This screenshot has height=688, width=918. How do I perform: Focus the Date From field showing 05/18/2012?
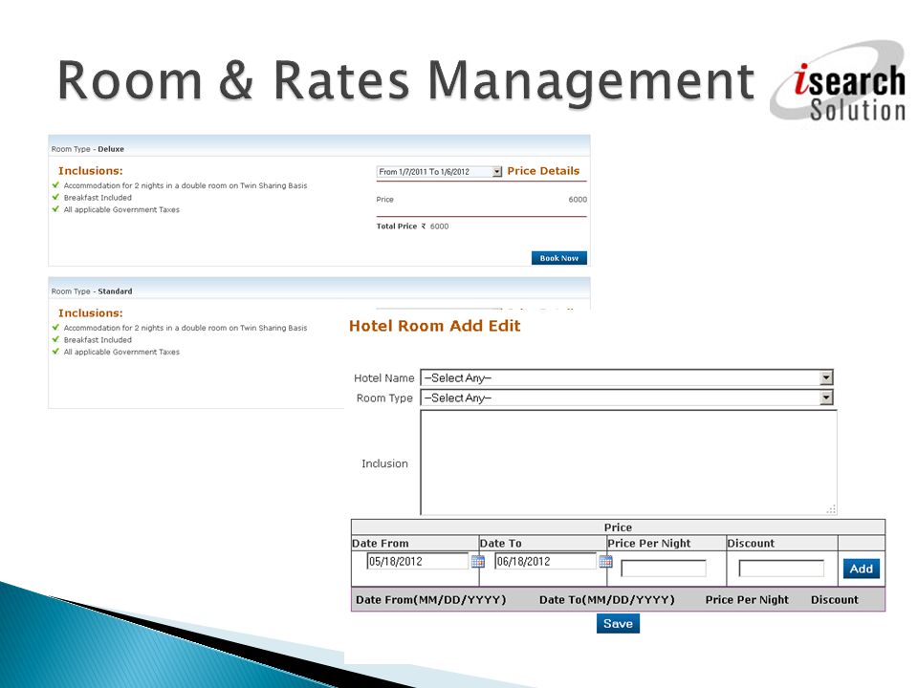[418, 561]
